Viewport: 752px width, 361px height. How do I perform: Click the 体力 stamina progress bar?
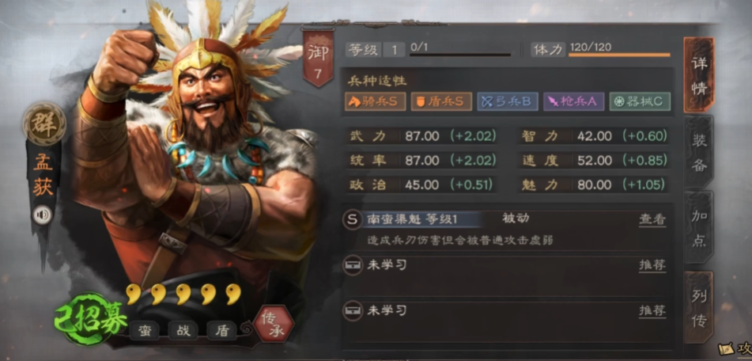point(619,55)
